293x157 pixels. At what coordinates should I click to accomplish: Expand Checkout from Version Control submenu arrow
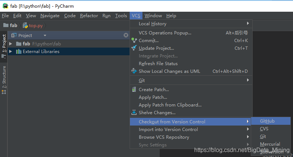pos(248,122)
